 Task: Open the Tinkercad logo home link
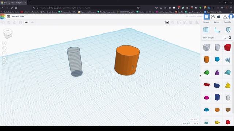(3, 17)
